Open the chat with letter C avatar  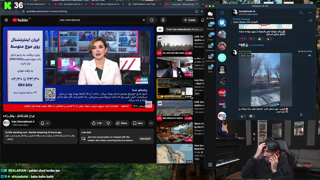coord(222,58)
